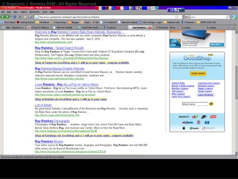Click the SHOP NOW! button
The height and width of the screenshot is (179, 238).
point(198,74)
